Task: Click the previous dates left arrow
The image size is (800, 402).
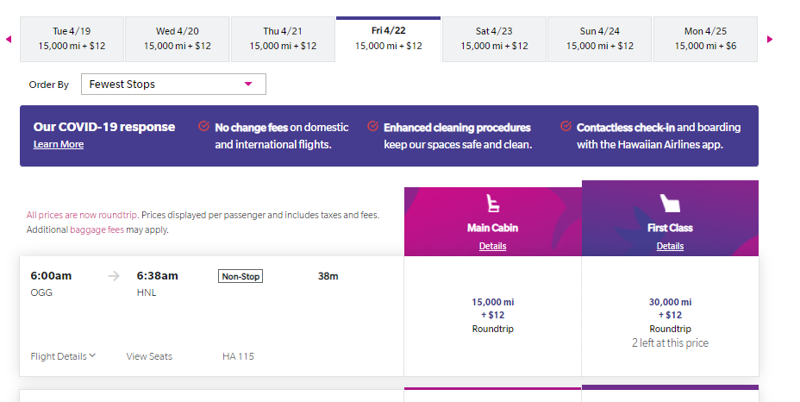Action: click(x=9, y=39)
